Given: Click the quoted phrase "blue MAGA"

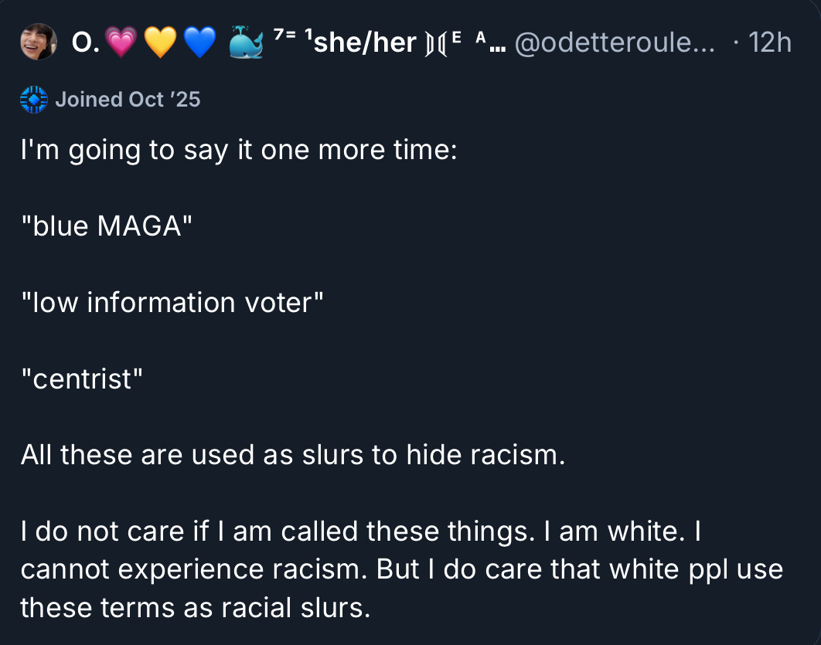Looking at the screenshot, I should pos(107,226).
